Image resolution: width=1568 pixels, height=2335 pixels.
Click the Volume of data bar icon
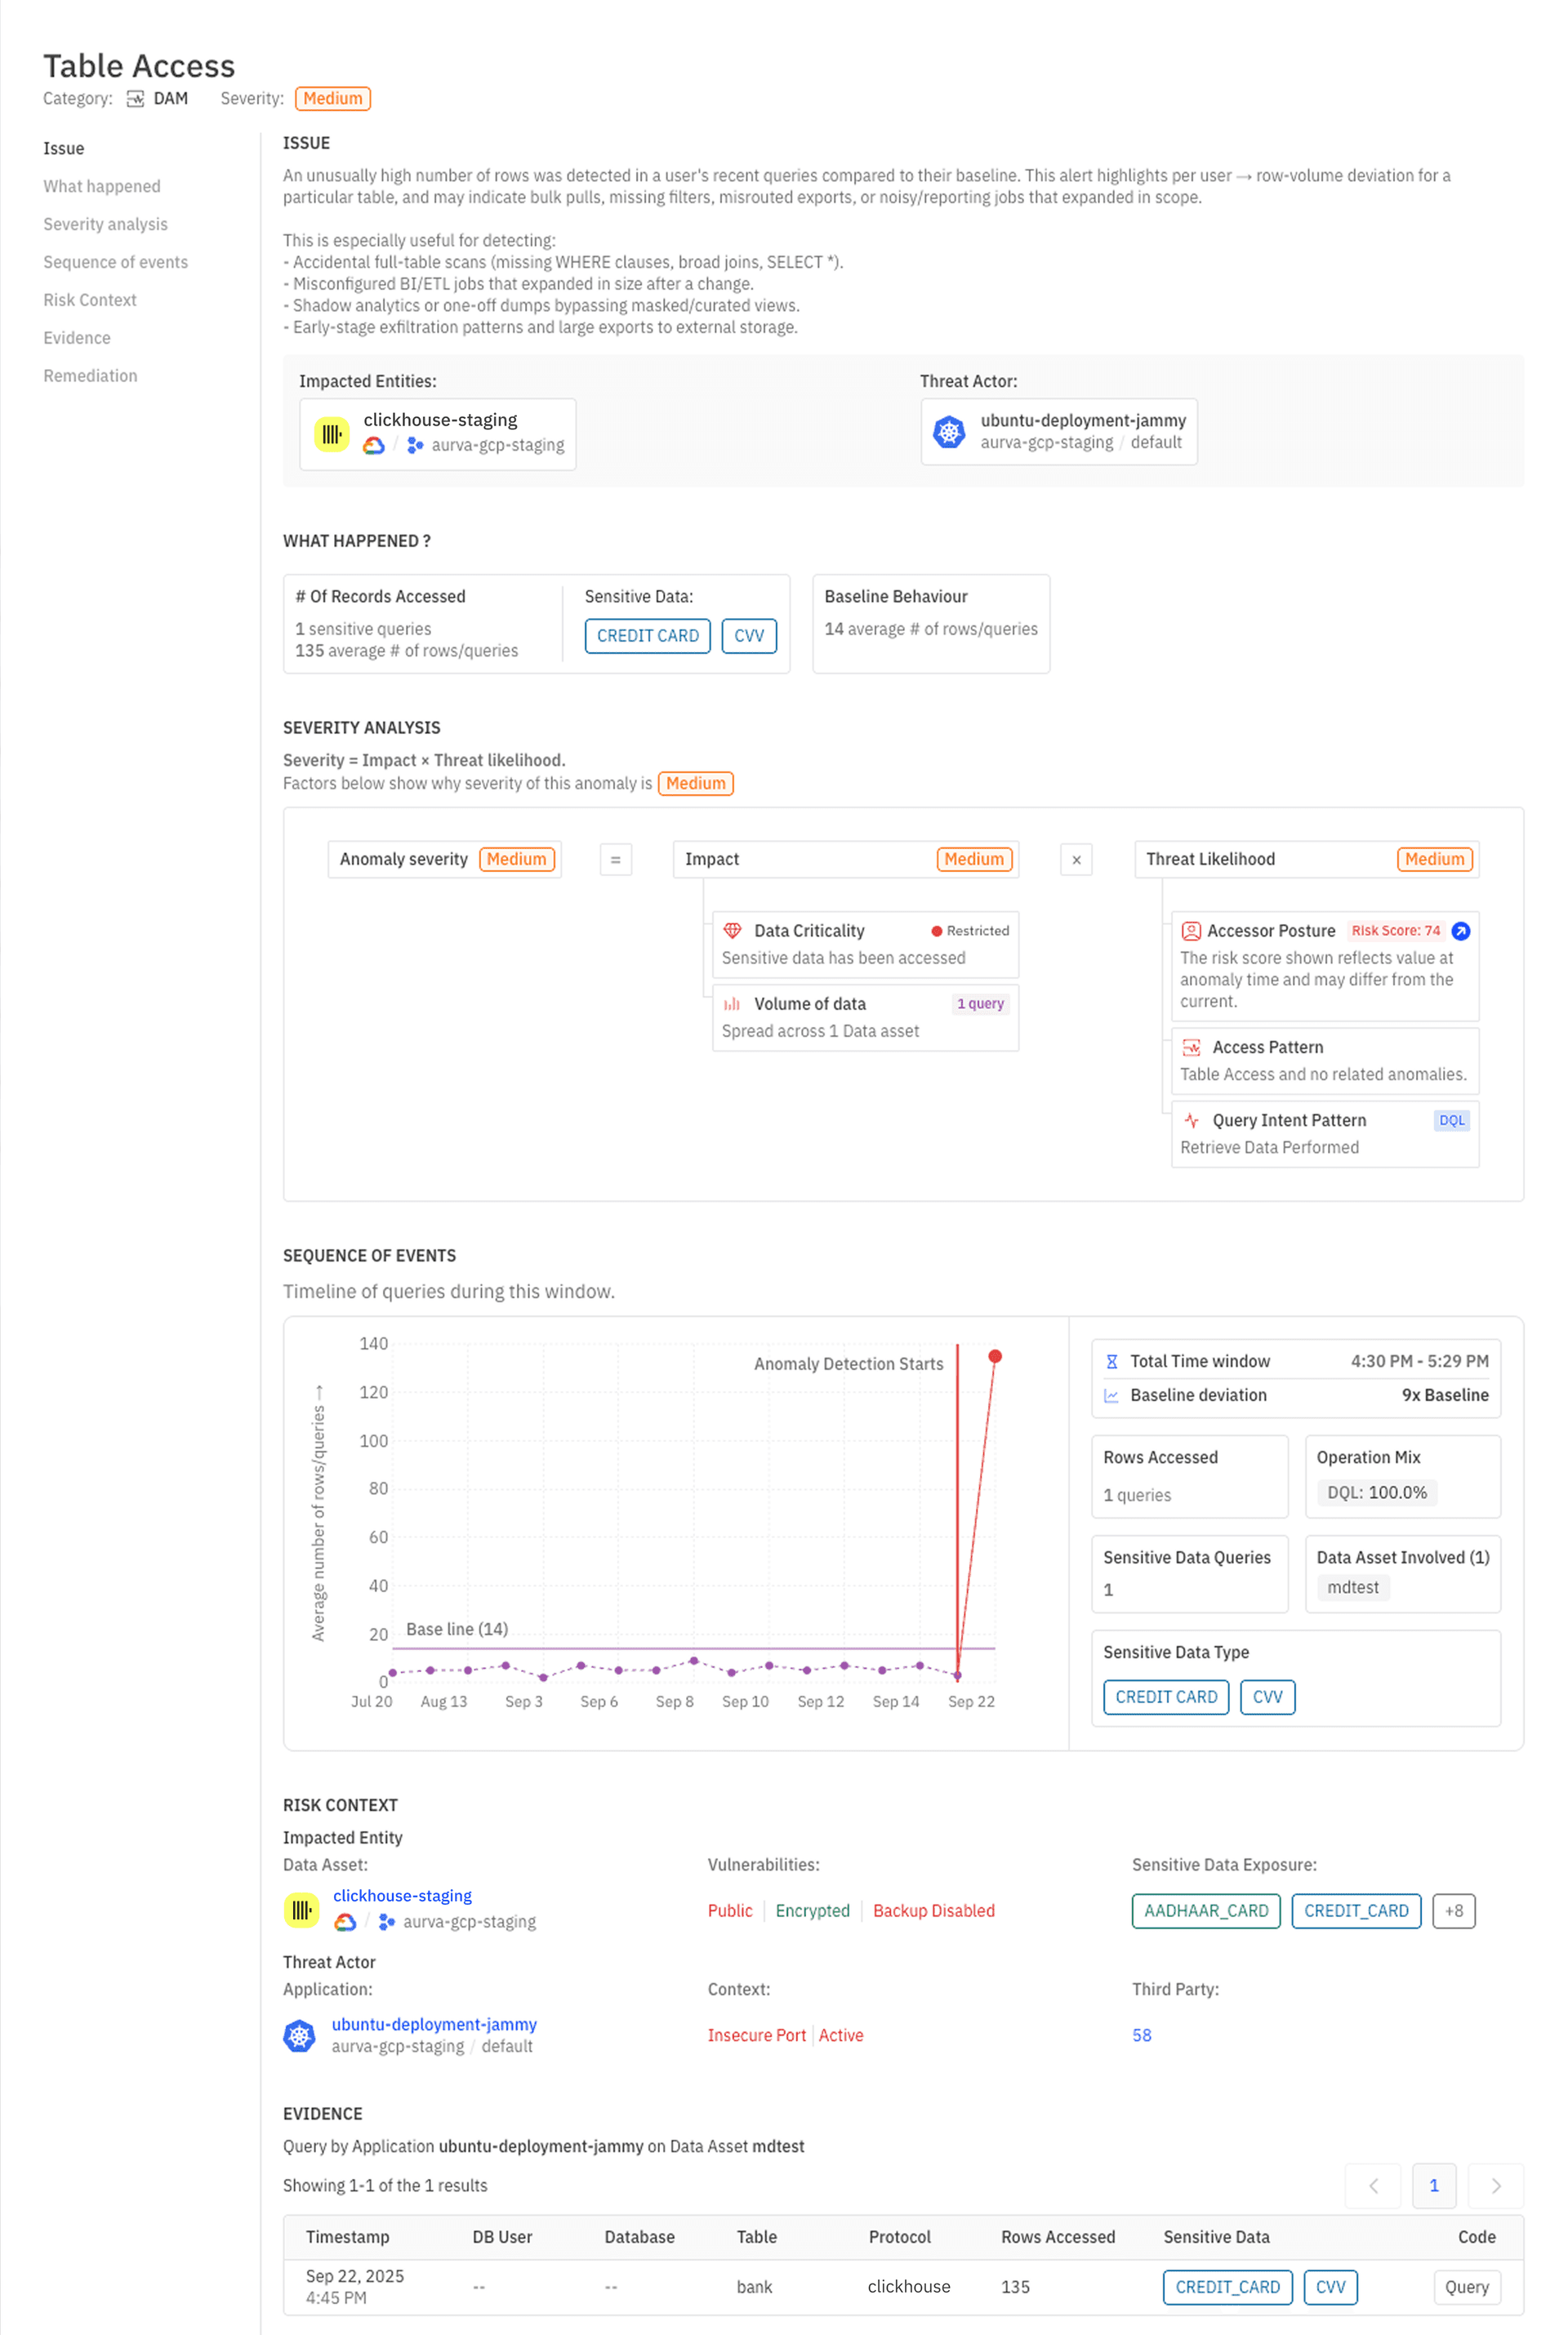[x=732, y=1003]
